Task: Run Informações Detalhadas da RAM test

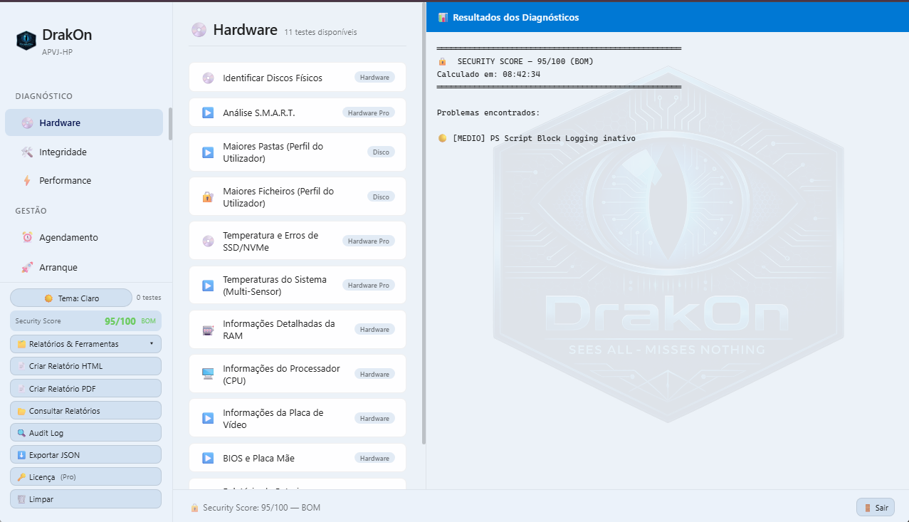Action: pyautogui.click(x=298, y=329)
